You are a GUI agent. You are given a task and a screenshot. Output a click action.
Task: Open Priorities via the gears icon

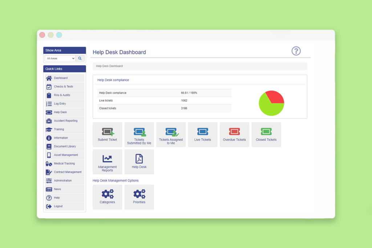[139, 194]
